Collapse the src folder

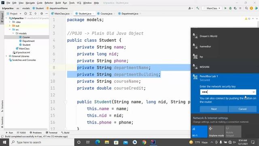pyautogui.click(x=10, y=30)
